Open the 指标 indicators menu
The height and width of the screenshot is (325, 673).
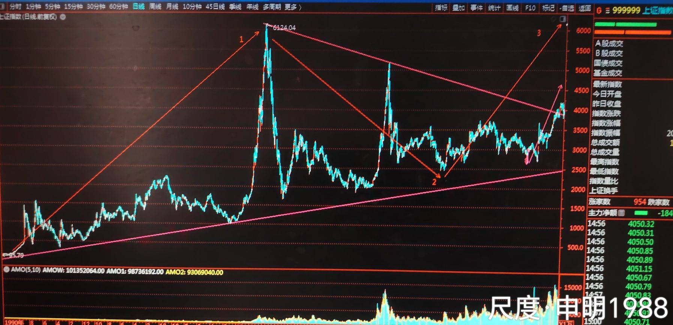pos(441,8)
